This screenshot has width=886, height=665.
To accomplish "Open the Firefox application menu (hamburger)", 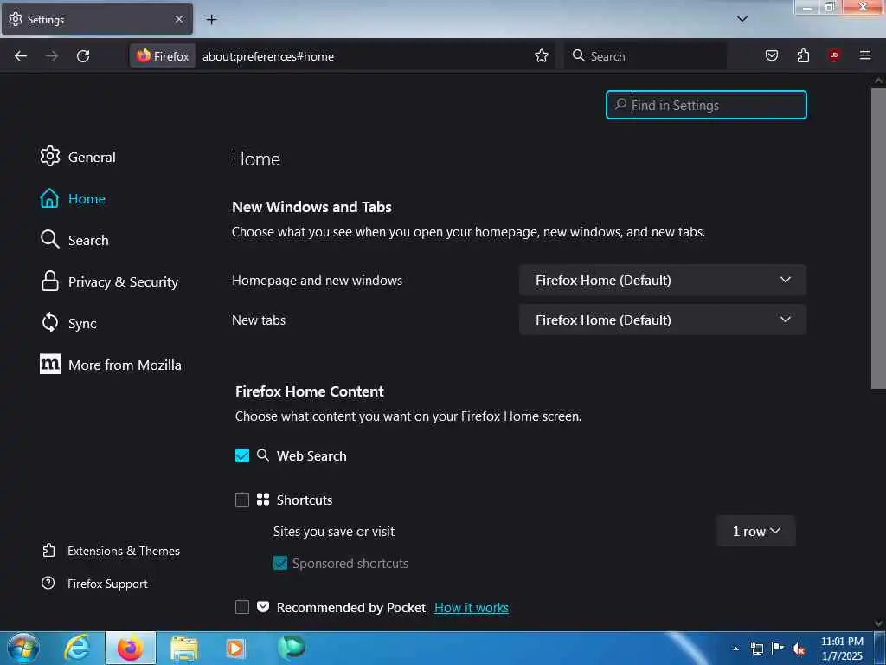I will (865, 55).
